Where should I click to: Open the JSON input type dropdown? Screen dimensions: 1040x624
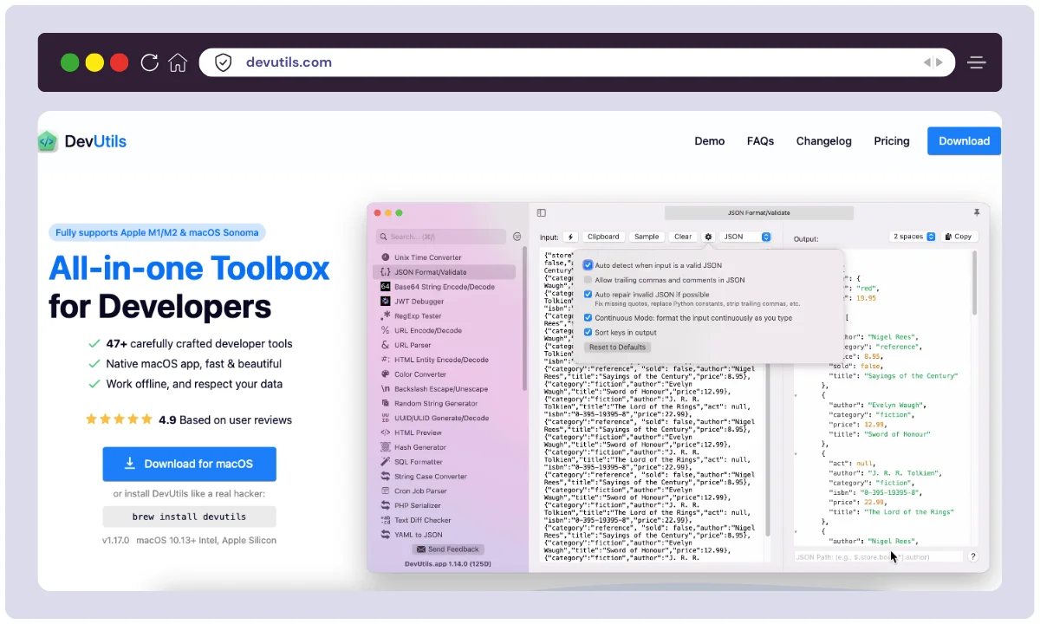(x=745, y=237)
